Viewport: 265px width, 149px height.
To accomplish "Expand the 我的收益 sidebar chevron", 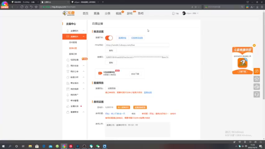I will tap(84, 66).
